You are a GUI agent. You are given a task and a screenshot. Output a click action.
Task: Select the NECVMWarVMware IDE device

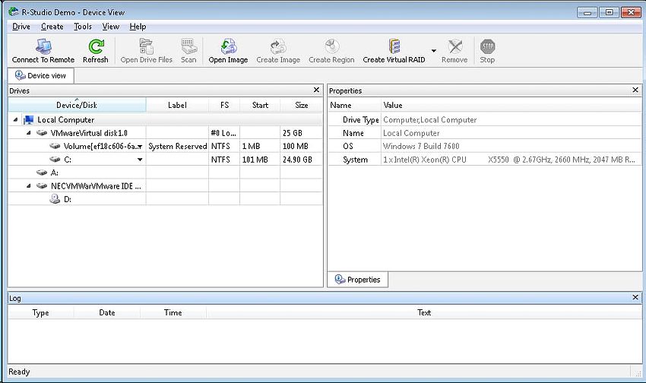96,185
